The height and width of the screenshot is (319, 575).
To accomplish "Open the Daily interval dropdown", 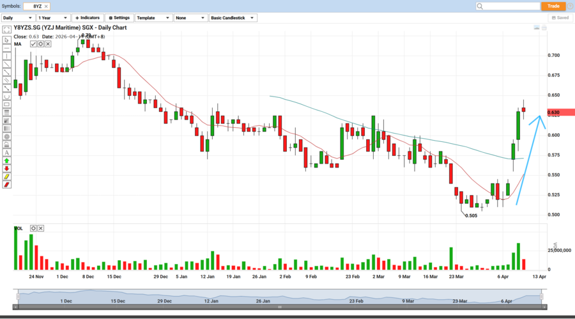I will coord(17,18).
